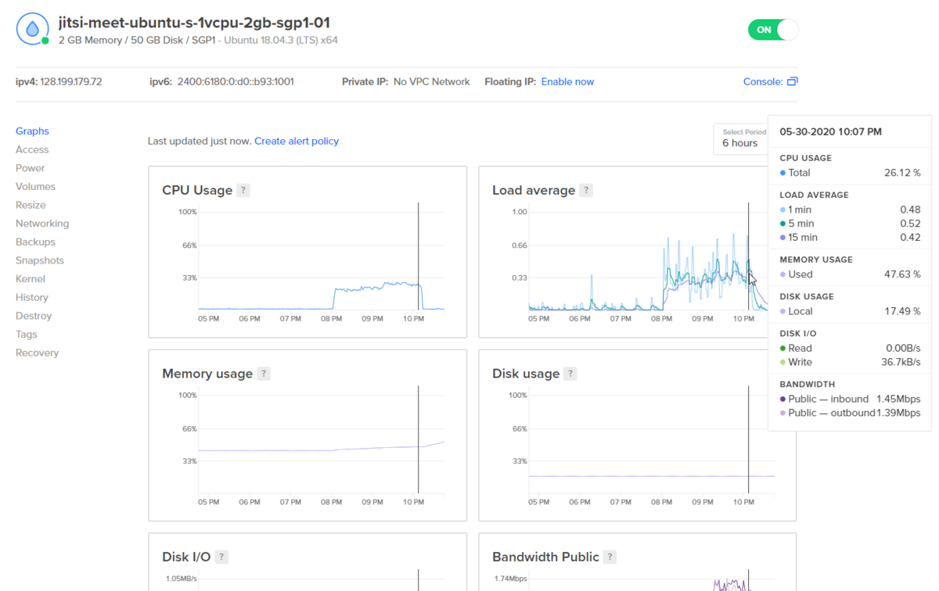The width and height of the screenshot is (939, 591).
Task: Click the droplet logo icon
Action: (x=32, y=30)
